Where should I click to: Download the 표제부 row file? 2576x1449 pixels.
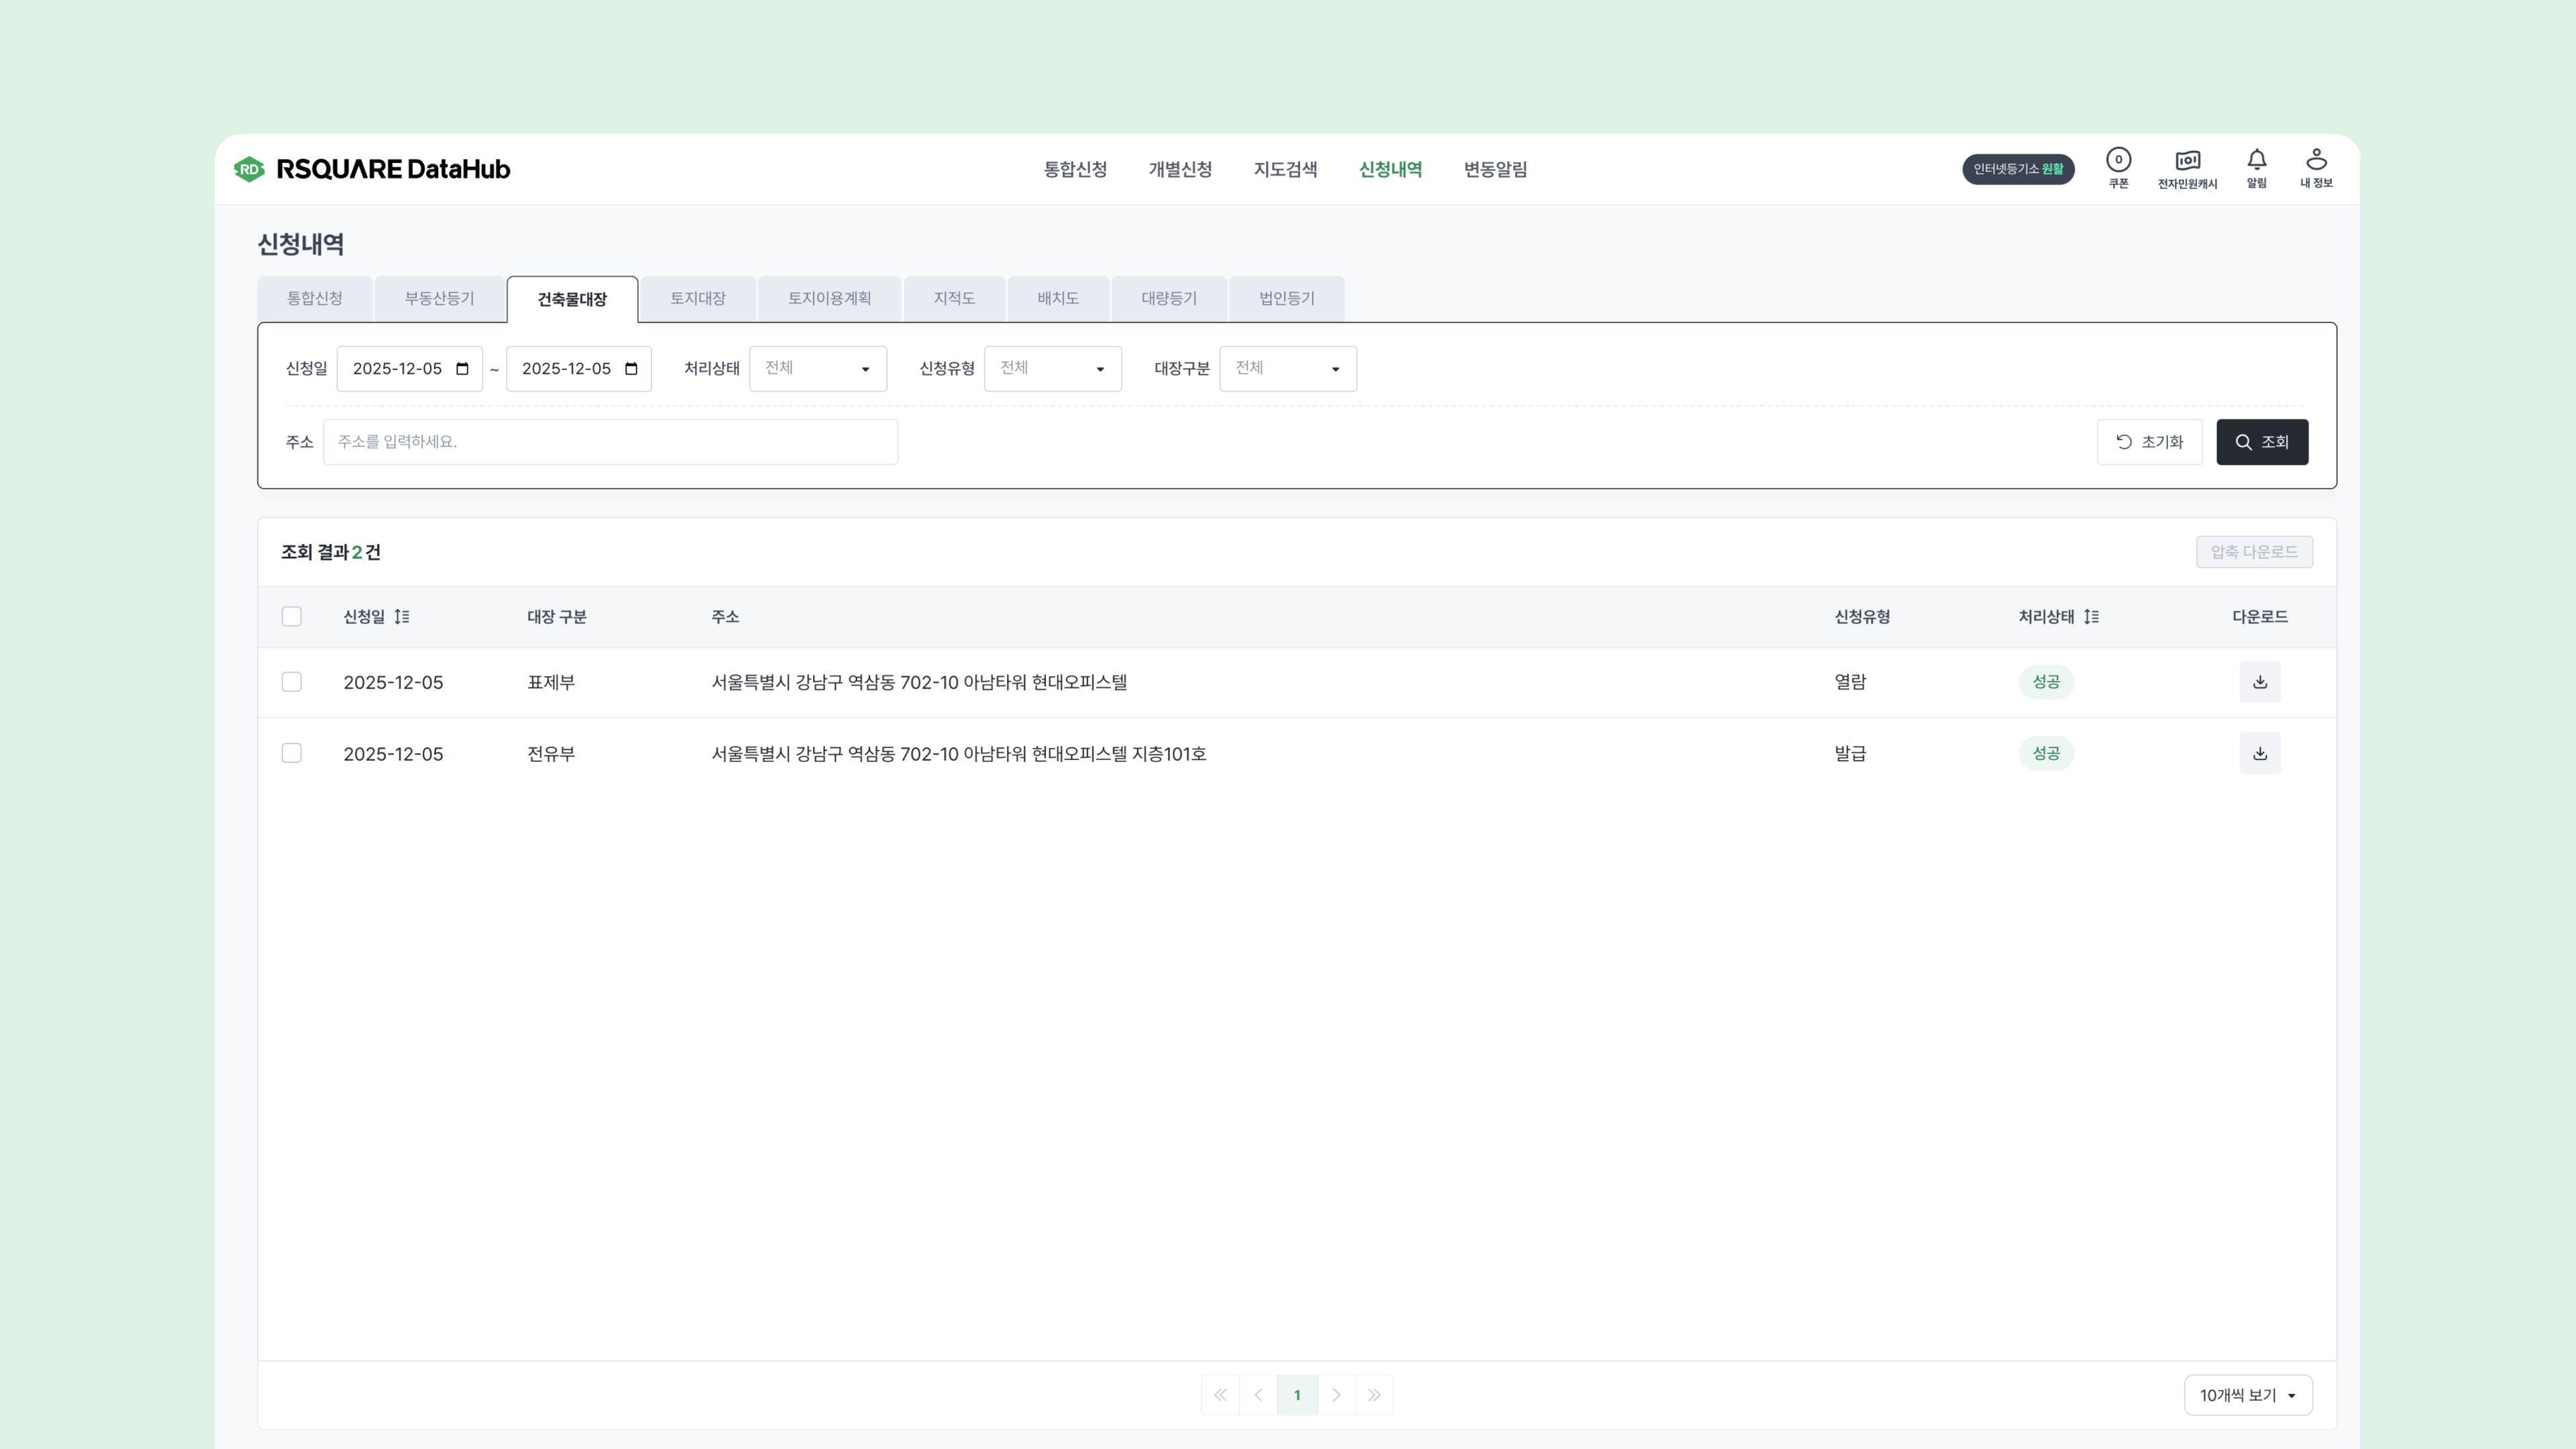[2259, 682]
